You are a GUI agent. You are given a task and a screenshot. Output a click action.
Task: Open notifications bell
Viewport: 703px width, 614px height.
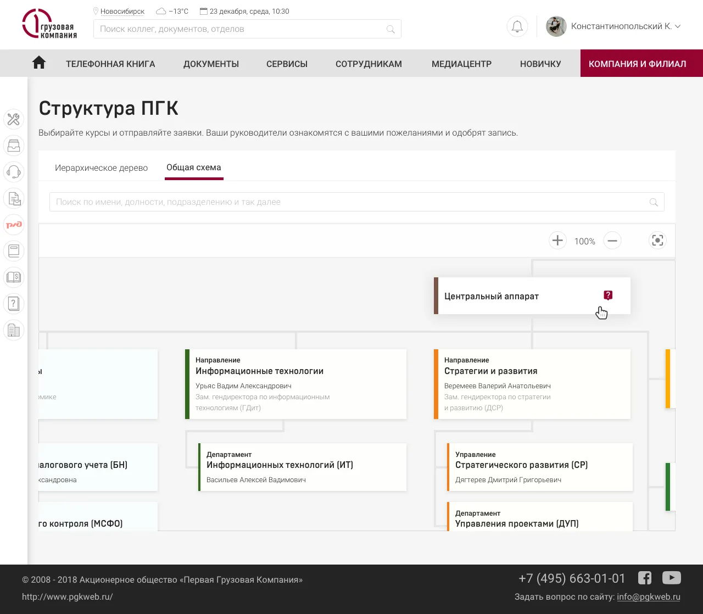click(x=517, y=26)
